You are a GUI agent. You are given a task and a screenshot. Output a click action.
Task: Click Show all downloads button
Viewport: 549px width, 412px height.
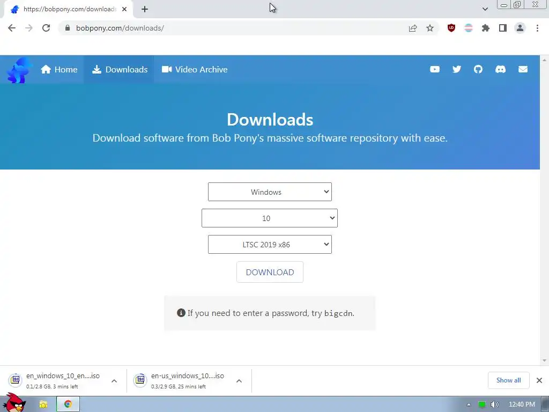click(508, 380)
